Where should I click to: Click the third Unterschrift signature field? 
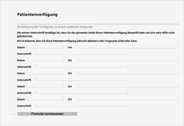[x=81, y=79]
